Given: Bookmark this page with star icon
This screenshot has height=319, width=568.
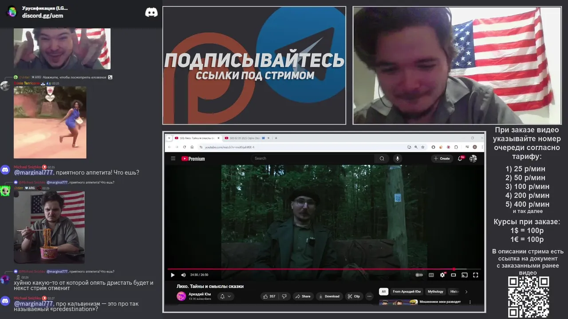Looking at the screenshot, I should (422, 147).
